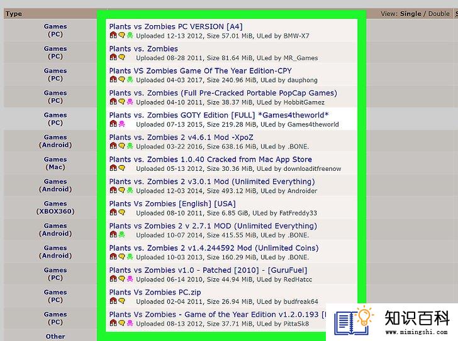Open (Mac) category link in Type column
Viewport: 458px width, 341px height.
pyautogui.click(x=55, y=167)
